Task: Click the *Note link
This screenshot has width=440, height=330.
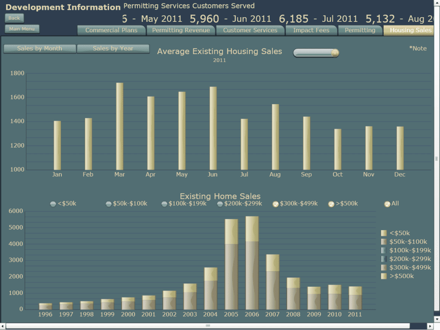Action: tap(418, 48)
